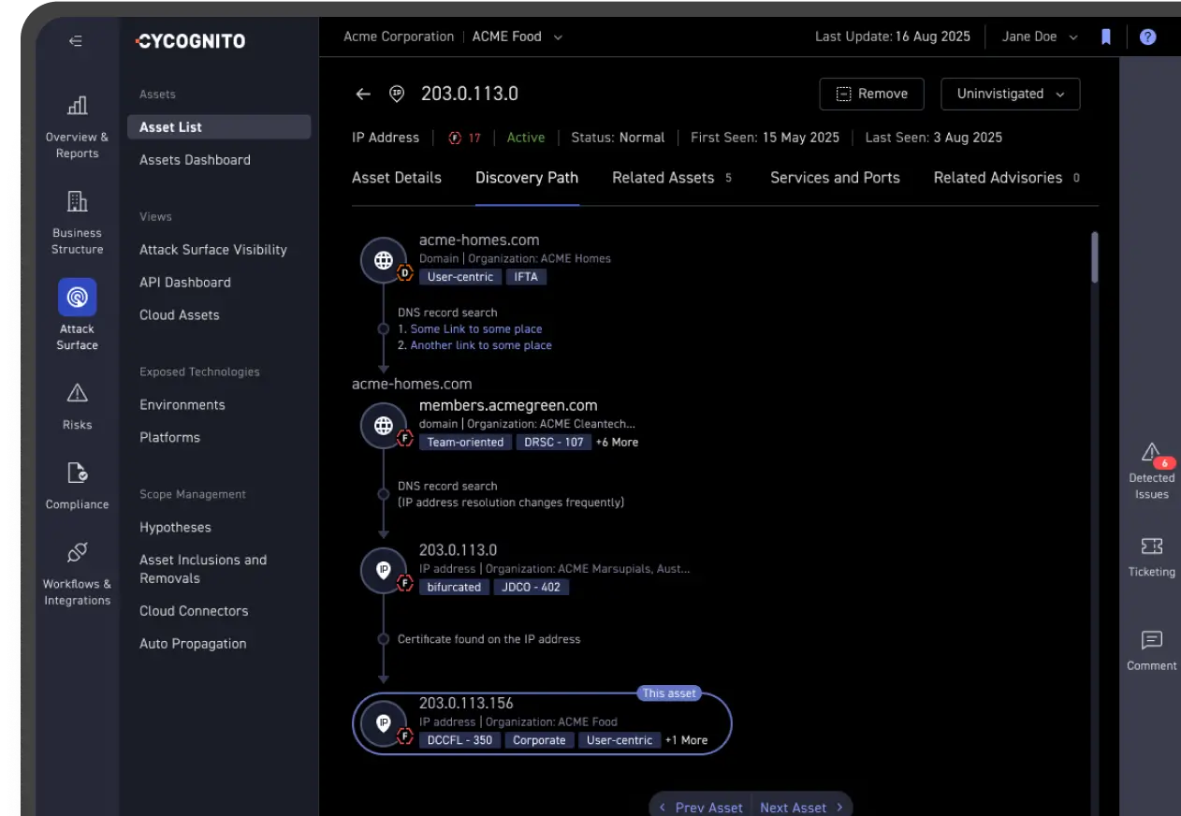Screen dimensions: 1181x816
Task: Click the User-centric tag on acme-homes.com
Action: click(459, 277)
